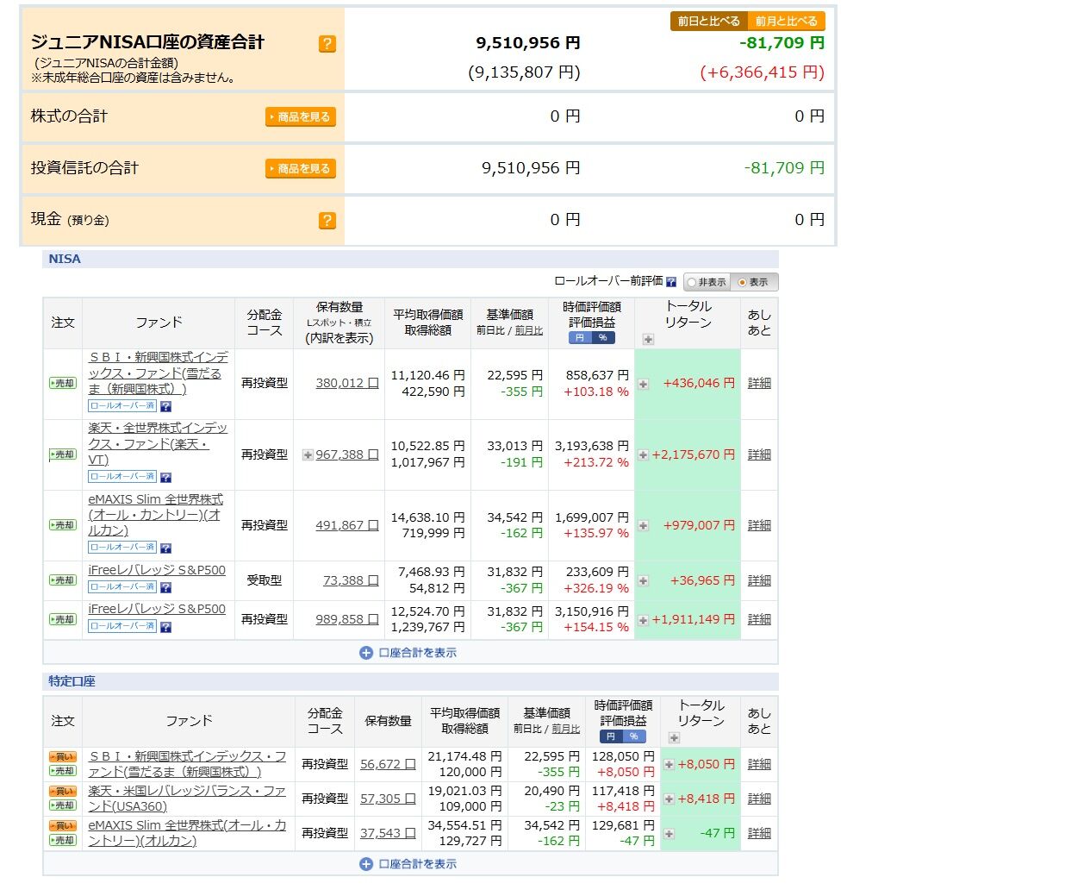Click 買い icon for 楽天・米国レバレッジバランス fund
Viewport: 1065px width, 896px height.
63,792
